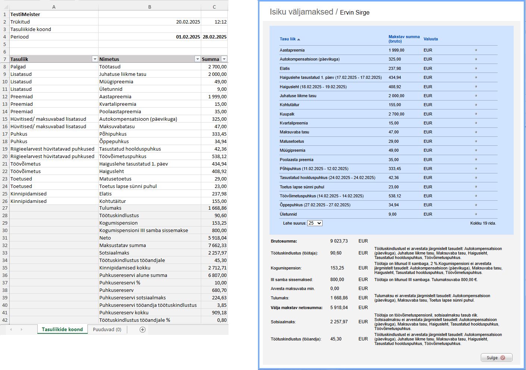Click the next sheet navigation arrow
The width and height of the screenshot is (526, 370).
(22, 329)
